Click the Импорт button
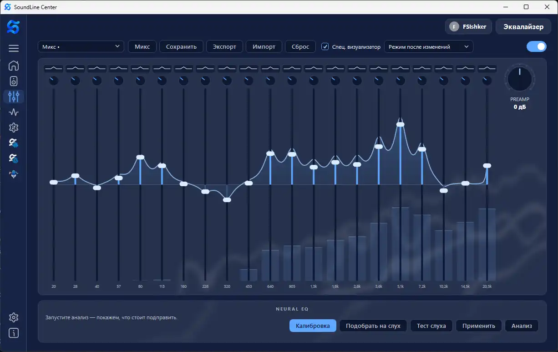 pyautogui.click(x=264, y=46)
